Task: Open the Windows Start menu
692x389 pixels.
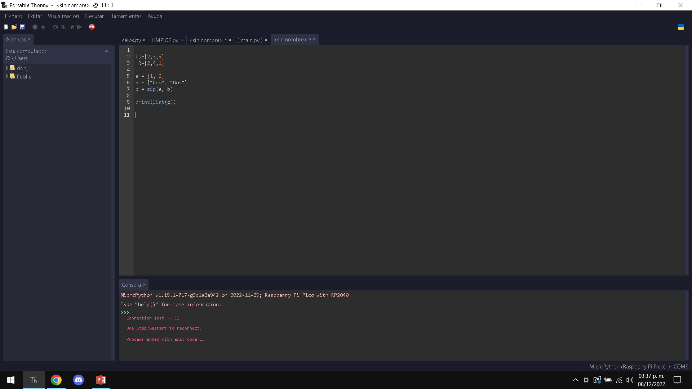Action: pos(11,380)
